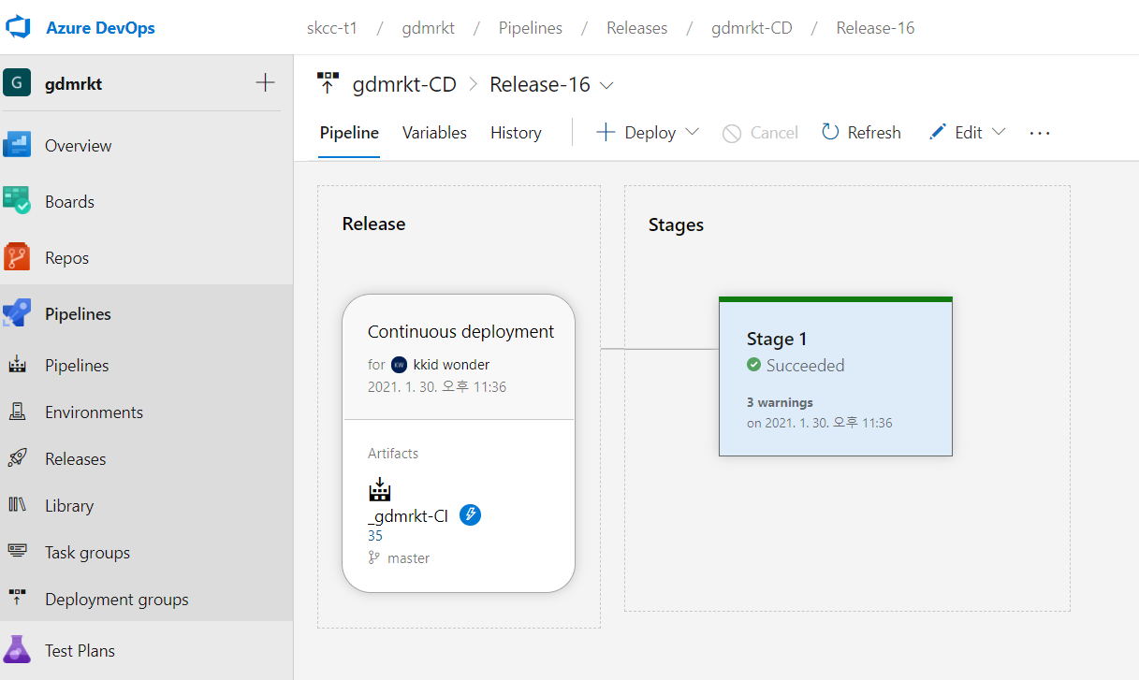Open the _gdmrkt-CI artifact link
The height and width of the screenshot is (680, 1139).
click(x=408, y=514)
